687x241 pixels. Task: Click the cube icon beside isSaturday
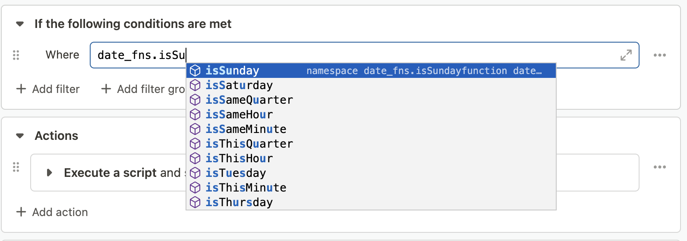coord(195,85)
